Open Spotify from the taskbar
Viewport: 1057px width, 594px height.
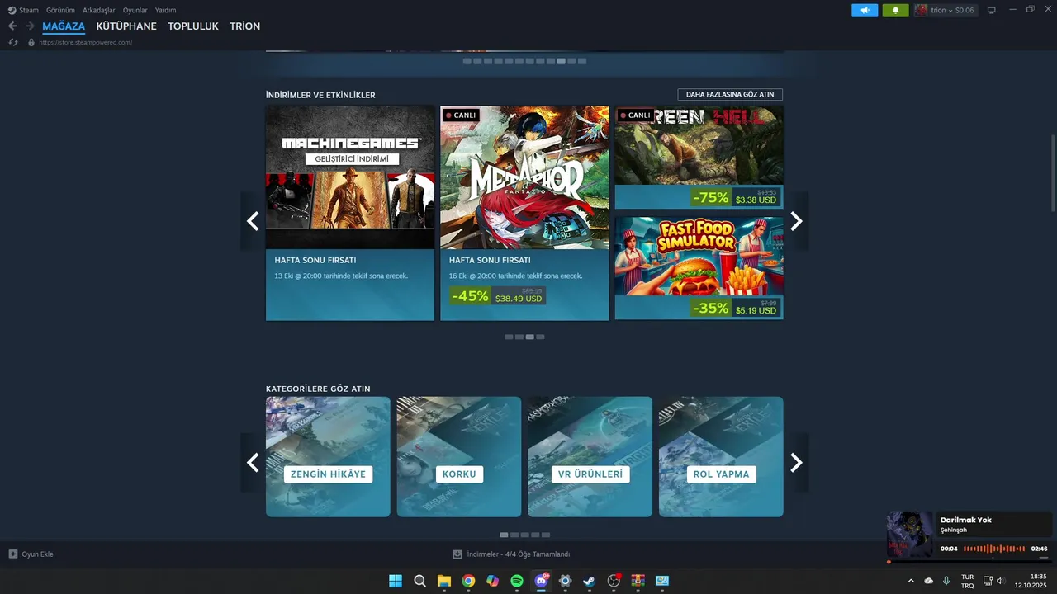517,581
